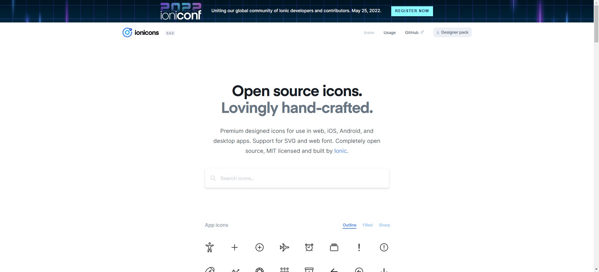Screen dimensions: 599x272
Task: Select the aperture shutter icon
Action: pos(260,270)
